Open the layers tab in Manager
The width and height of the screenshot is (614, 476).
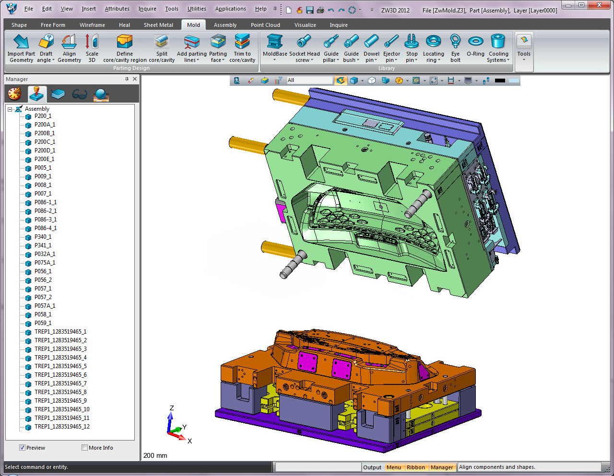pos(58,94)
